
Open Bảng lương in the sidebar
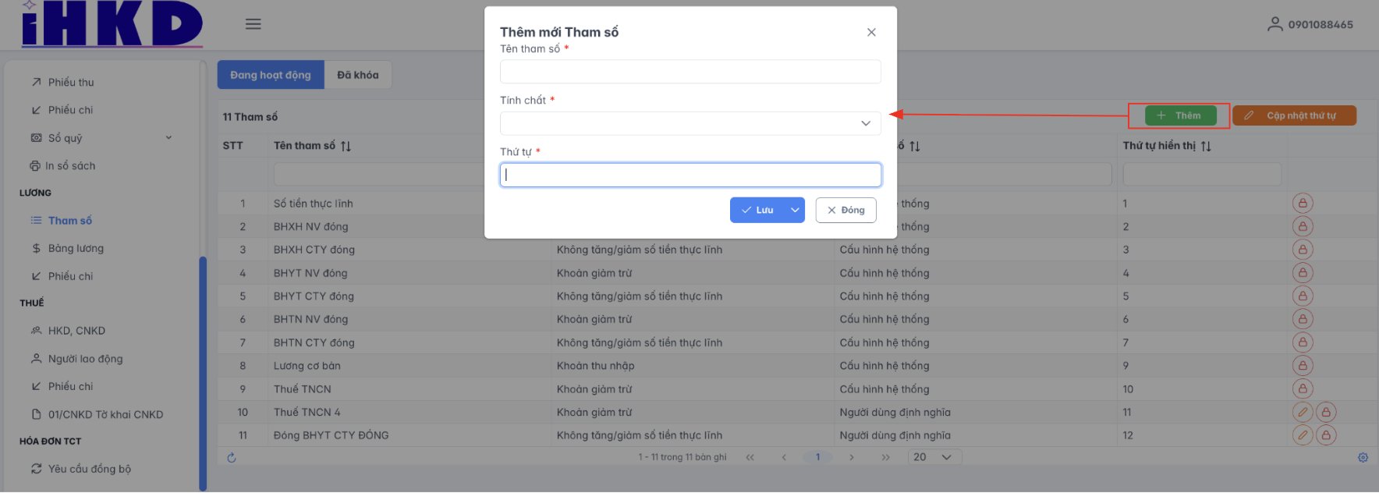[x=76, y=248]
